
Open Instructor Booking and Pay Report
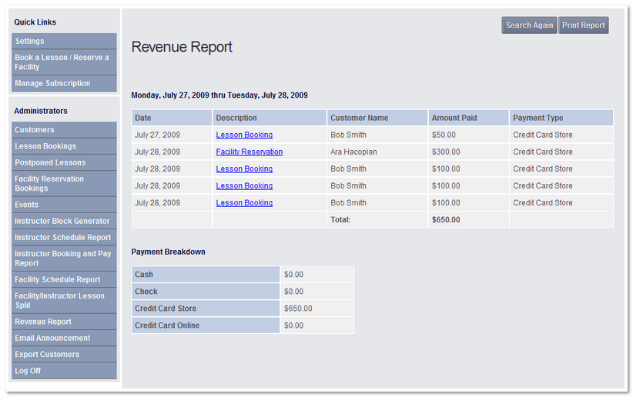(64, 259)
